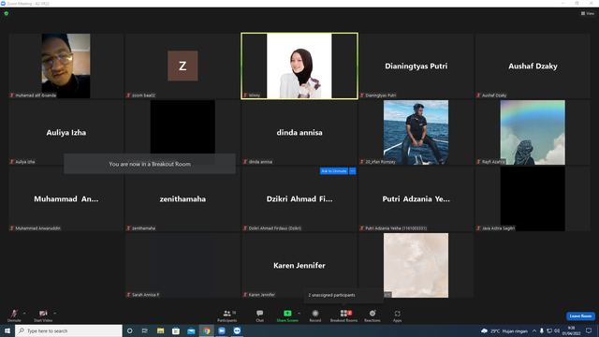Select the Auliya Izha participant tile
The height and width of the screenshot is (337, 599).
(66, 132)
